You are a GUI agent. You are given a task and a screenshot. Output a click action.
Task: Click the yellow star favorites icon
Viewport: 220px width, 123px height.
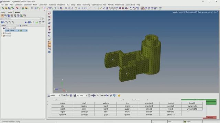[119, 96]
